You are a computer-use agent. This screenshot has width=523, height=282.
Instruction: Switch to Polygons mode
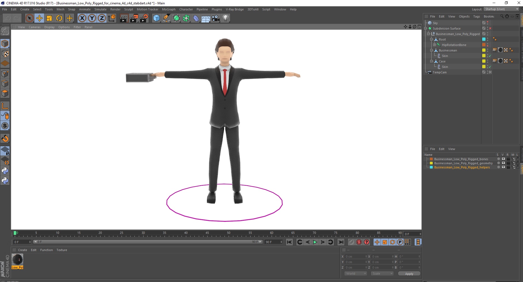click(x=5, y=93)
